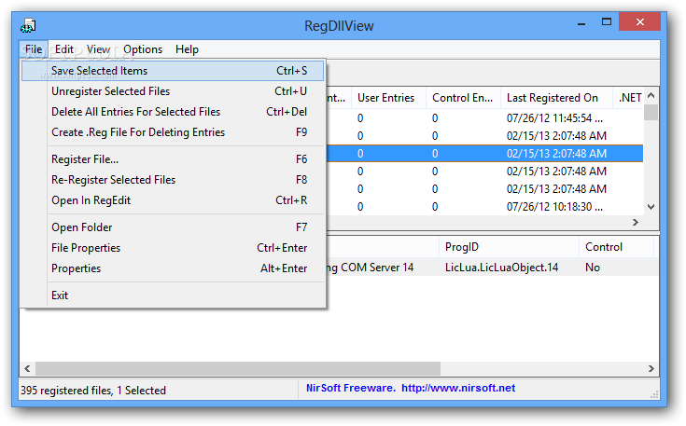Sort by Last Registered On column
This screenshot has height=426, width=686.
pos(556,98)
